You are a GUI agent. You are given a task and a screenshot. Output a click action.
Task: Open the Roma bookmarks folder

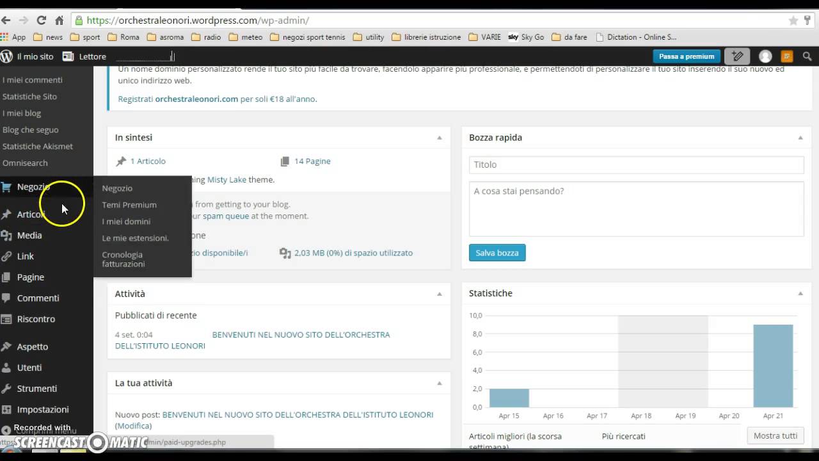tap(123, 37)
